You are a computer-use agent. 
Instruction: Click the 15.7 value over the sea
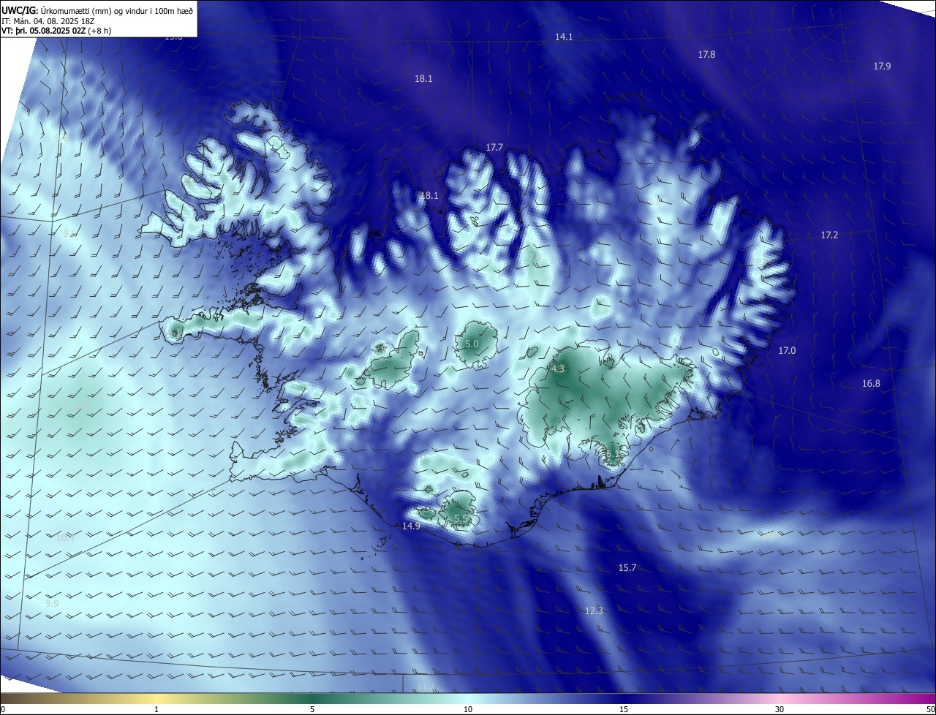click(627, 567)
